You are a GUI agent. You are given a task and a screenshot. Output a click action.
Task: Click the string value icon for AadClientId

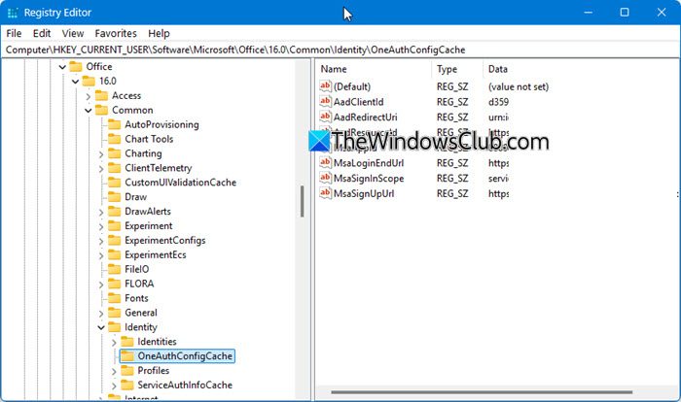[325, 102]
